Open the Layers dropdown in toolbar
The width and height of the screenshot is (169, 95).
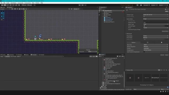click(154, 5)
